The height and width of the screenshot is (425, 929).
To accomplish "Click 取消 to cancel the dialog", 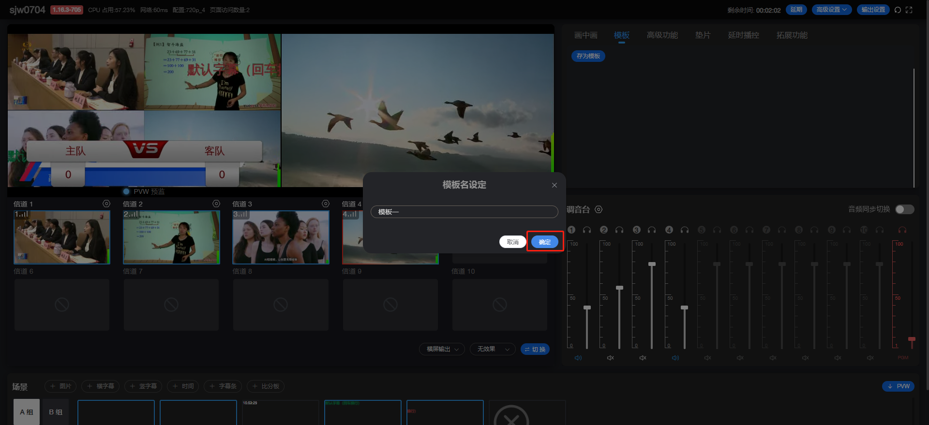I will point(512,242).
